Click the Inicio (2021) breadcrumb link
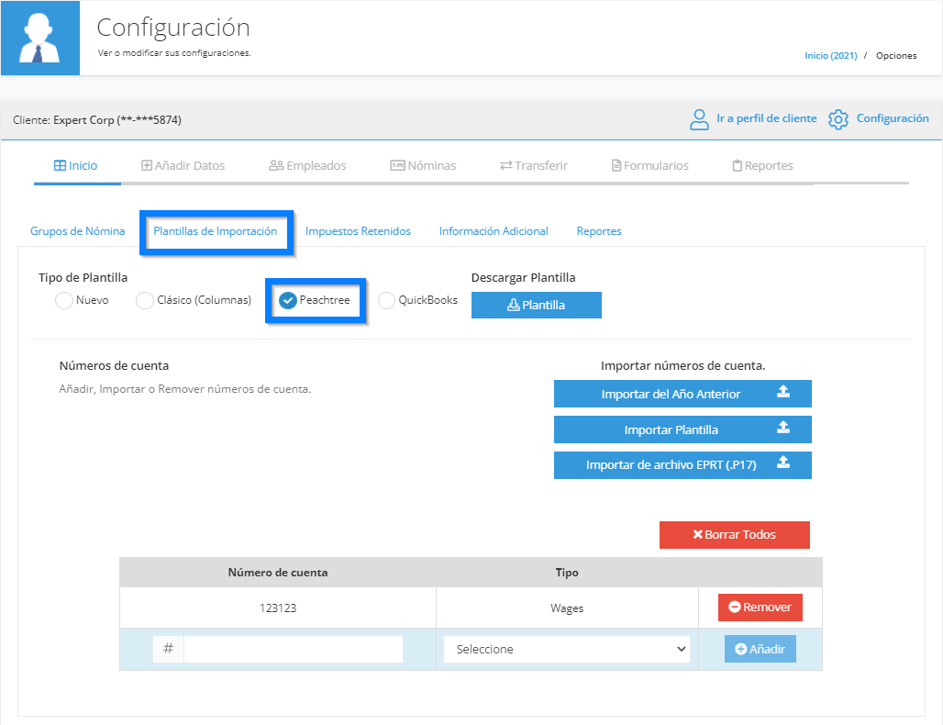This screenshot has width=943, height=725. 830,55
